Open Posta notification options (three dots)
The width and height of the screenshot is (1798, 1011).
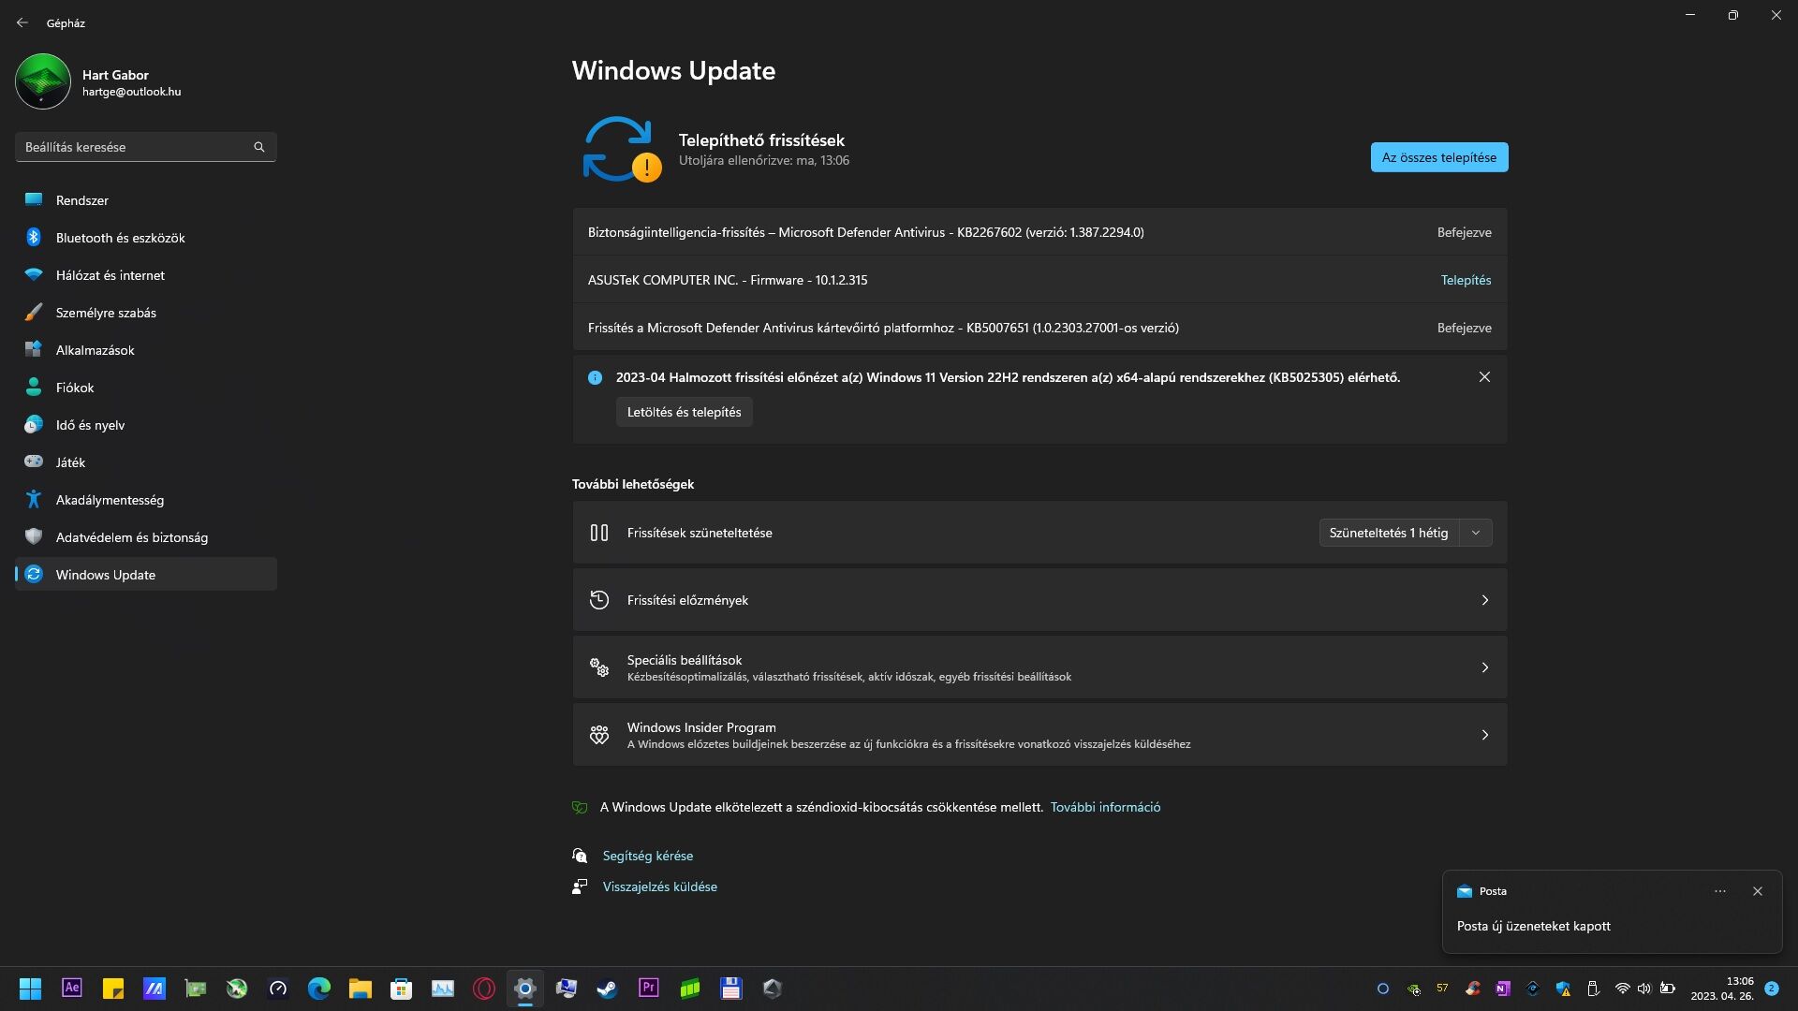(1720, 891)
